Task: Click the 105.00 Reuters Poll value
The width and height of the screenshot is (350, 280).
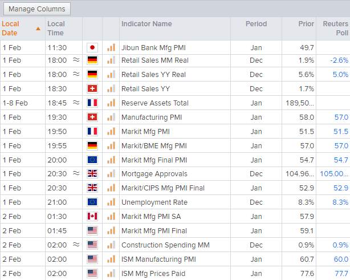Action: click(x=334, y=174)
